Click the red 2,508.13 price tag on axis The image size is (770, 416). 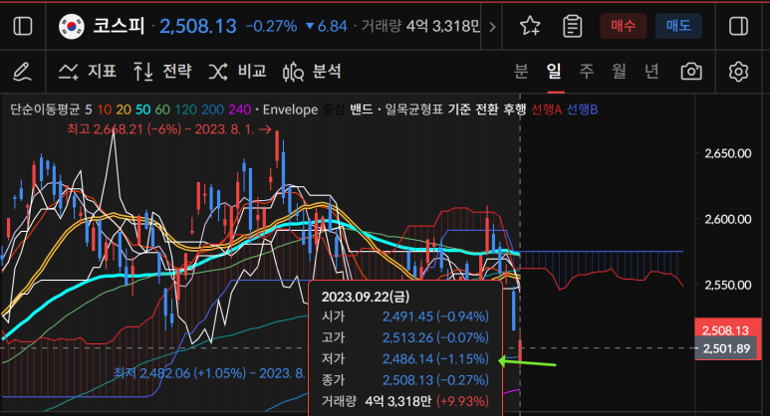[x=725, y=330]
